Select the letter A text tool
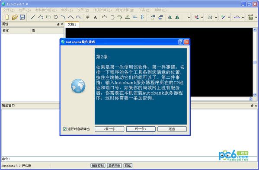The image size is (259, 170). [95, 17]
